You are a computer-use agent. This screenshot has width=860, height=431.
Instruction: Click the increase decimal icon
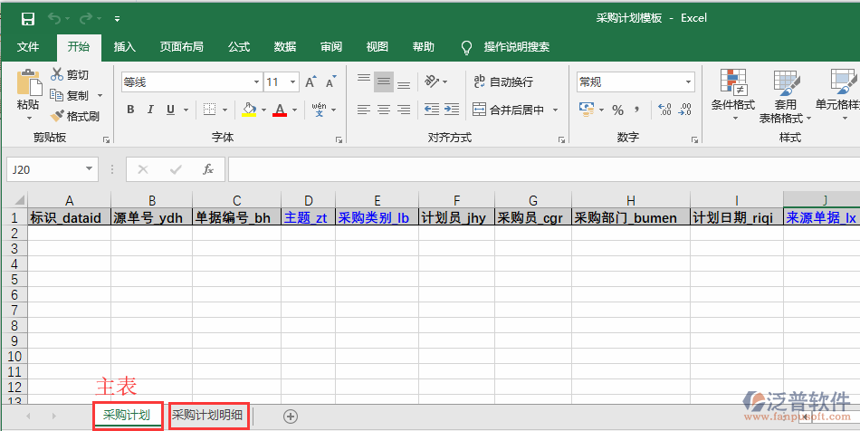tap(664, 110)
